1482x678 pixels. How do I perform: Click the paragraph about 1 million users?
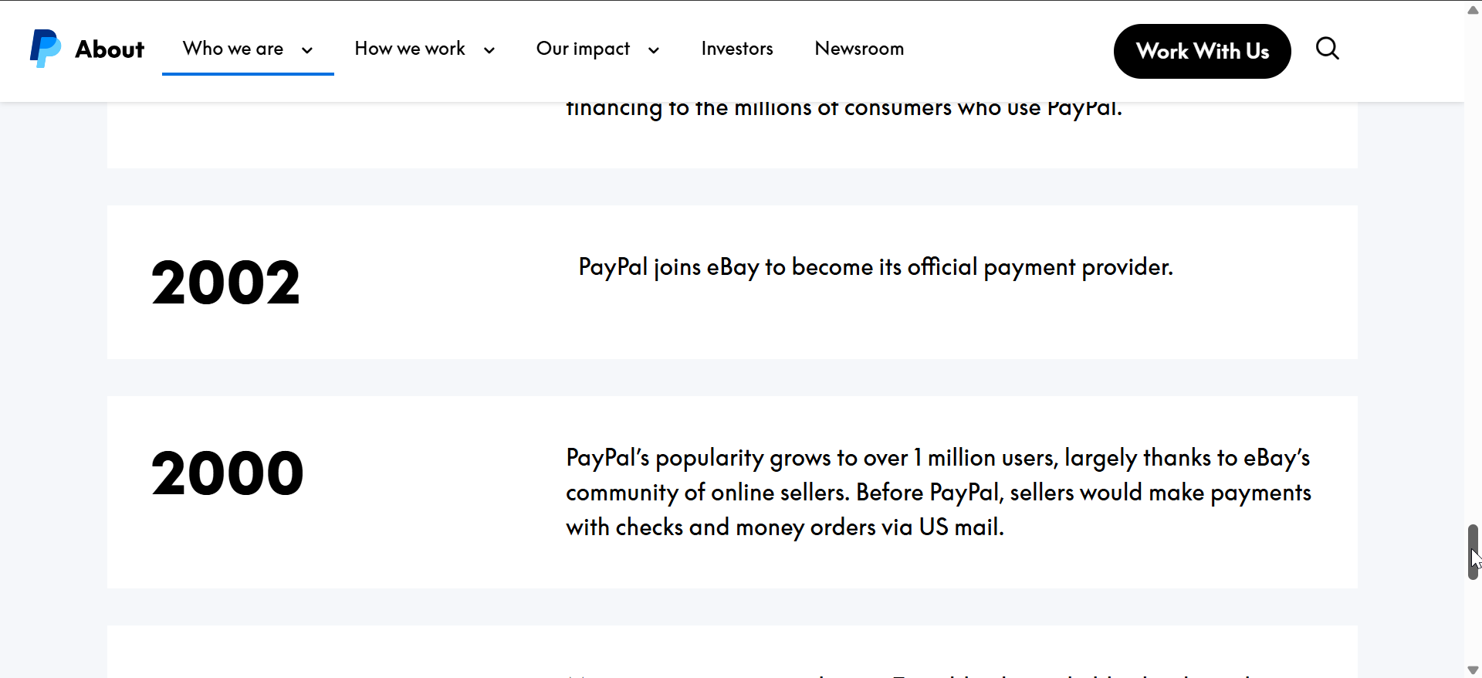(938, 493)
